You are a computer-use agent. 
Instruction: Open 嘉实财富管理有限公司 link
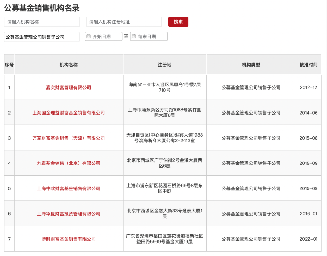pyautogui.click(x=69, y=87)
